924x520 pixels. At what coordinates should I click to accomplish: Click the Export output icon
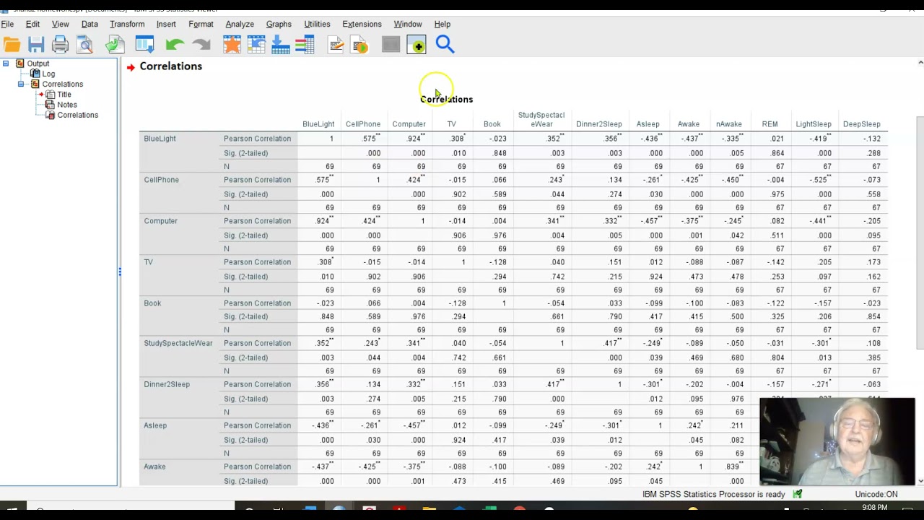click(115, 45)
